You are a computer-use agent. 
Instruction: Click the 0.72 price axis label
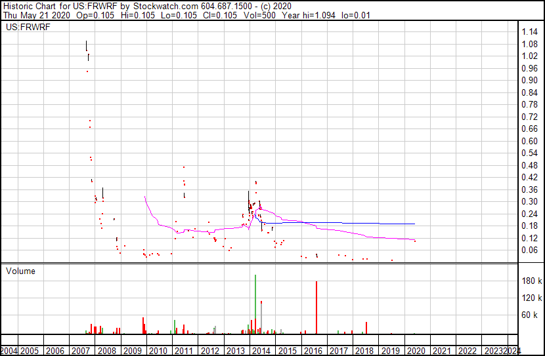[x=530, y=117]
